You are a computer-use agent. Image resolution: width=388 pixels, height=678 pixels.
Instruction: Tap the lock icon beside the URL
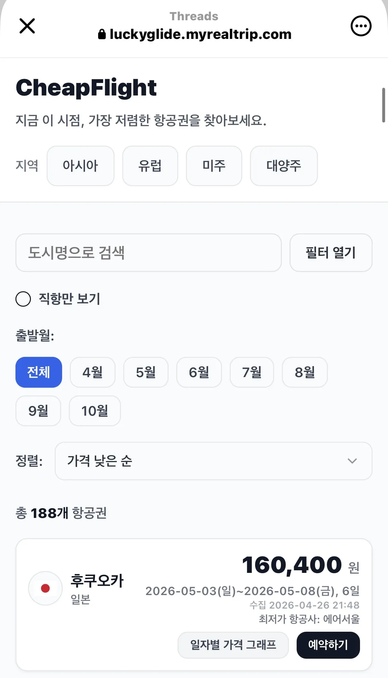[x=102, y=34]
